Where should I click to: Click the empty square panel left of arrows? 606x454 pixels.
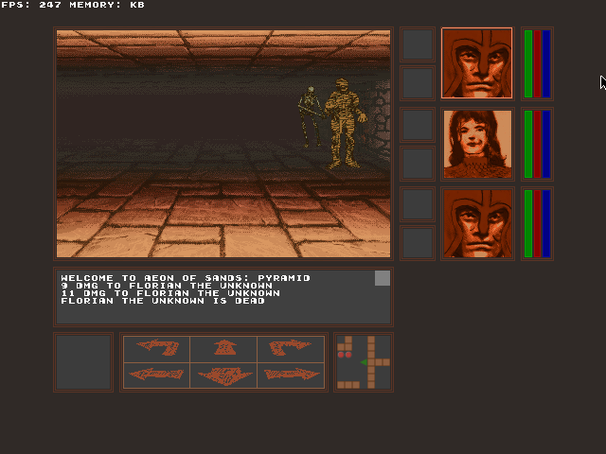pos(83,362)
